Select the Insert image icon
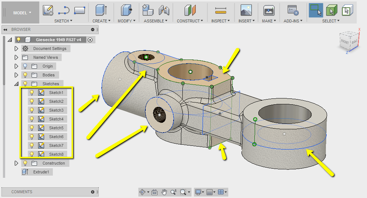Screen dimensions: 367x198 (246, 10)
